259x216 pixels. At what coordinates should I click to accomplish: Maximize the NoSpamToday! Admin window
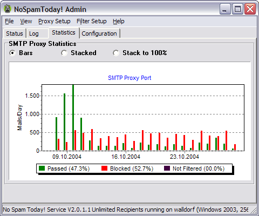pos(237,9)
